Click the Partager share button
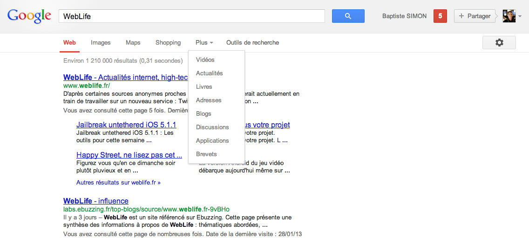Screen dimensions: 529x238 pyautogui.click(x=474, y=16)
